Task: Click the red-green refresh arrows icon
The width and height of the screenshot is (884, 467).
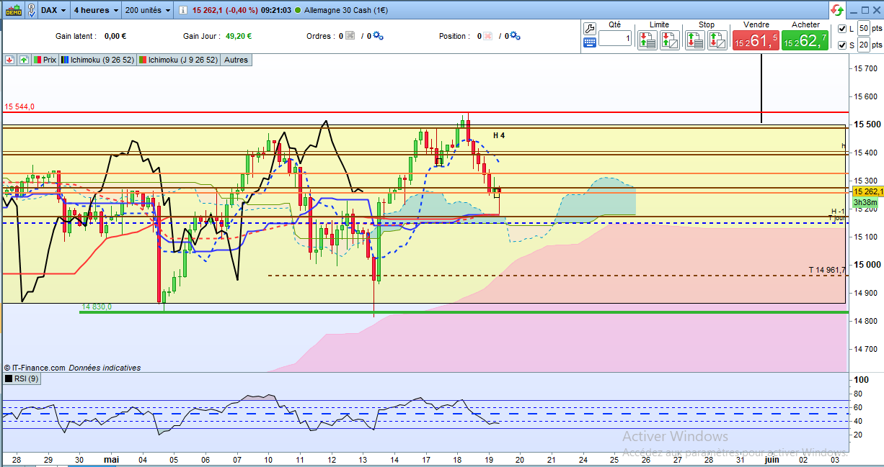Action: [838, 10]
